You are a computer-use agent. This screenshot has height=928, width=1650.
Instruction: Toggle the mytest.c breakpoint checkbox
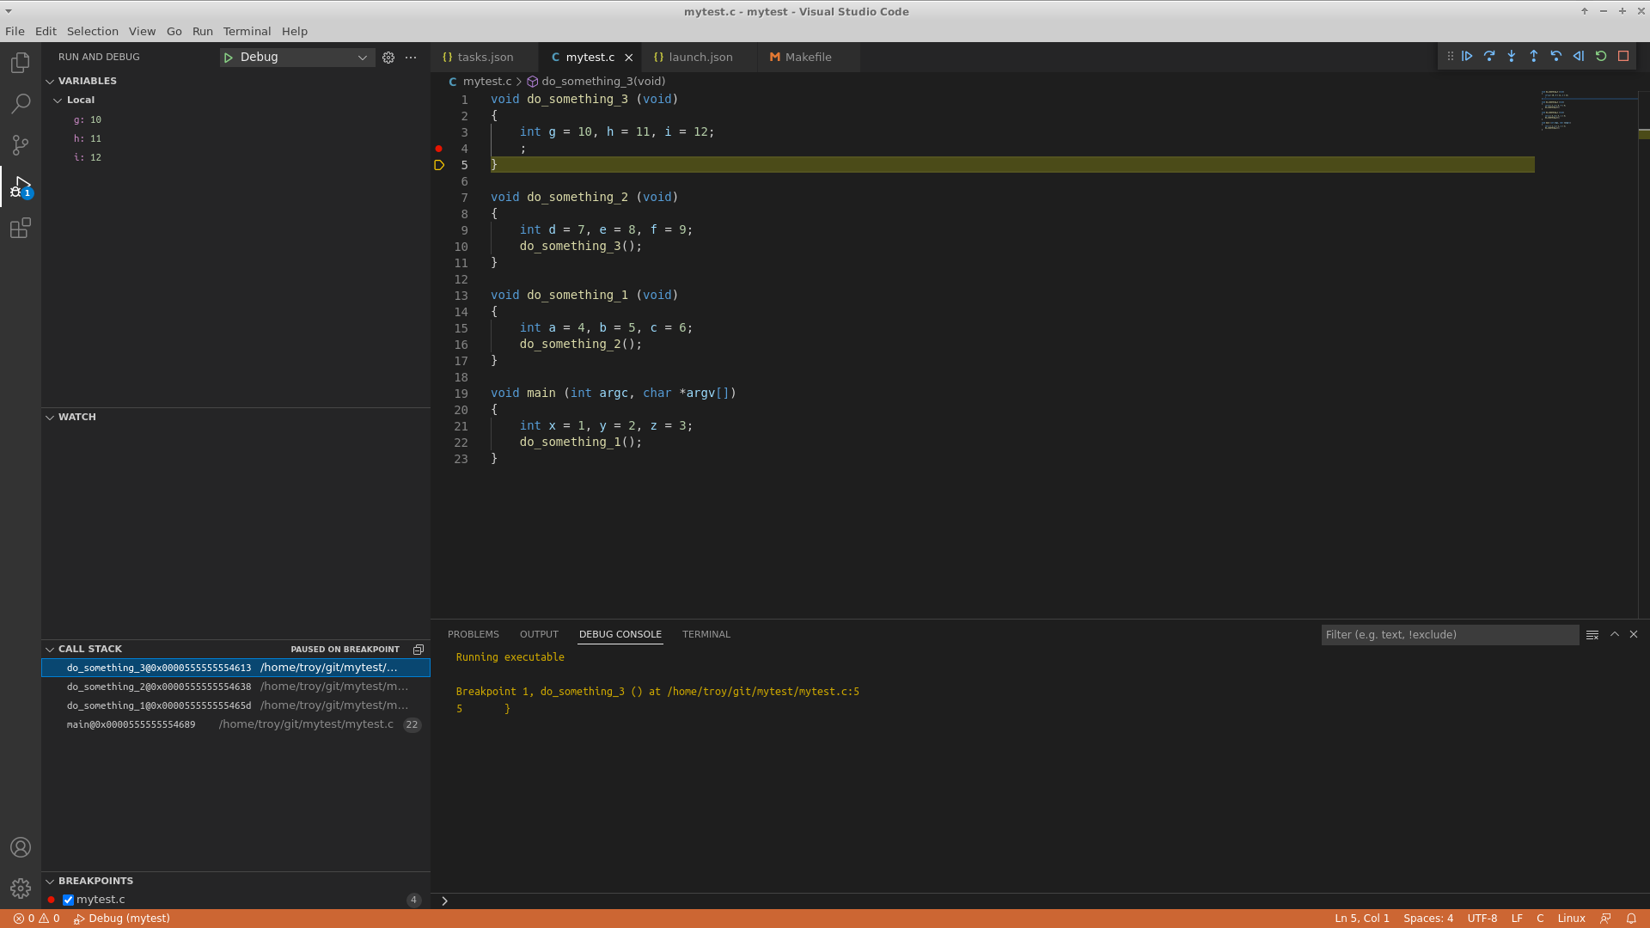coord(69,901)
